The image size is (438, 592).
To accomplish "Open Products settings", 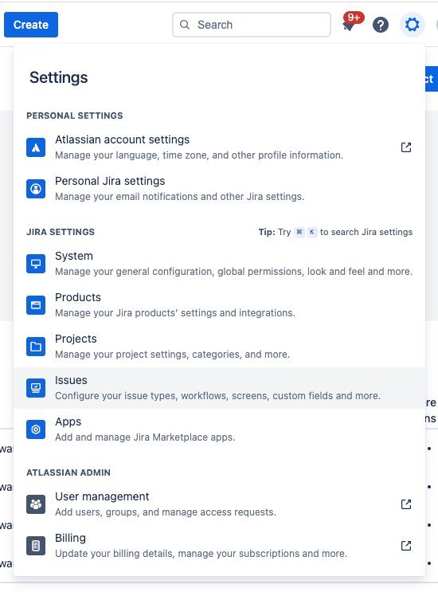I will (219, 305).
